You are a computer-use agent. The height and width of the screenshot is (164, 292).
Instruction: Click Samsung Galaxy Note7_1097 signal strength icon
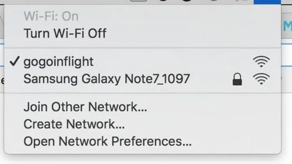[x=261, y=79]
